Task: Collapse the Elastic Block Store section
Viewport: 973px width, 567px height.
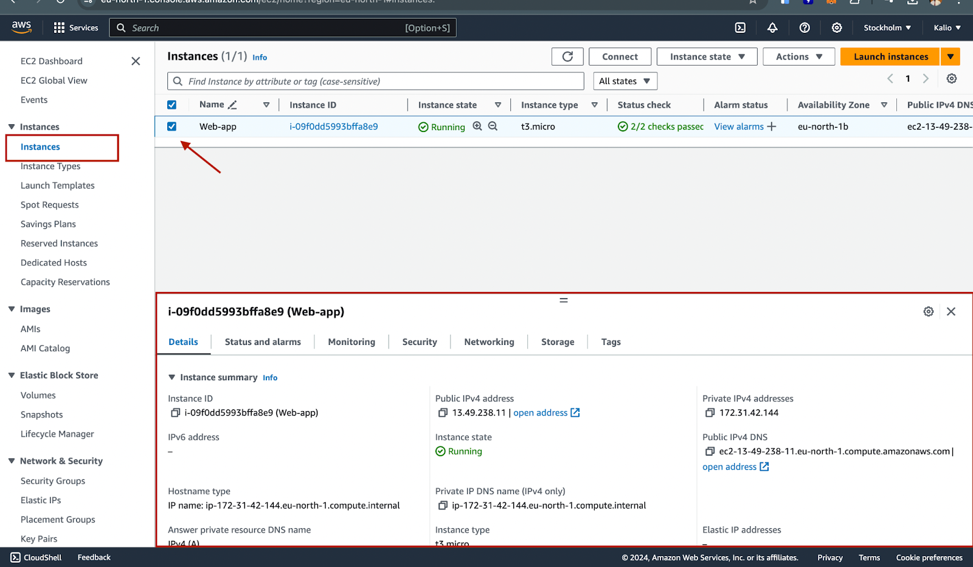Action: [12, 375]
